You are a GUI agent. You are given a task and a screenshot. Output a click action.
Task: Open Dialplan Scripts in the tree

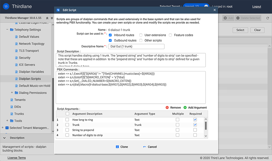tap(30, 79)
